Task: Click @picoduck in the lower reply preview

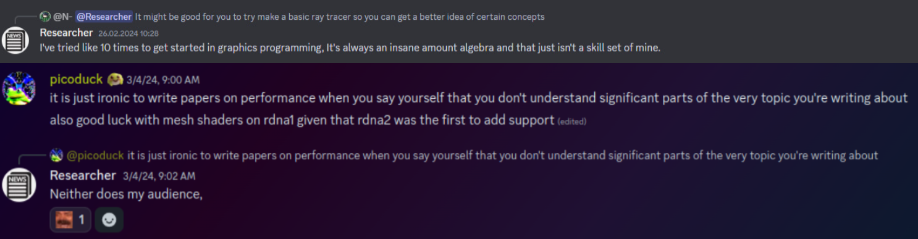Action: (x=95, y=156)
